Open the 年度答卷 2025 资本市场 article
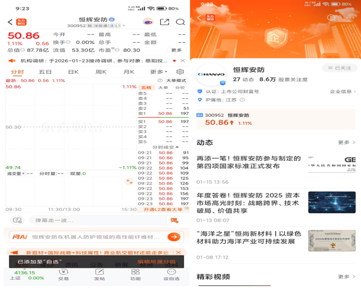Image resolution: width=361 pixels, height=296 pixels. 276,207
